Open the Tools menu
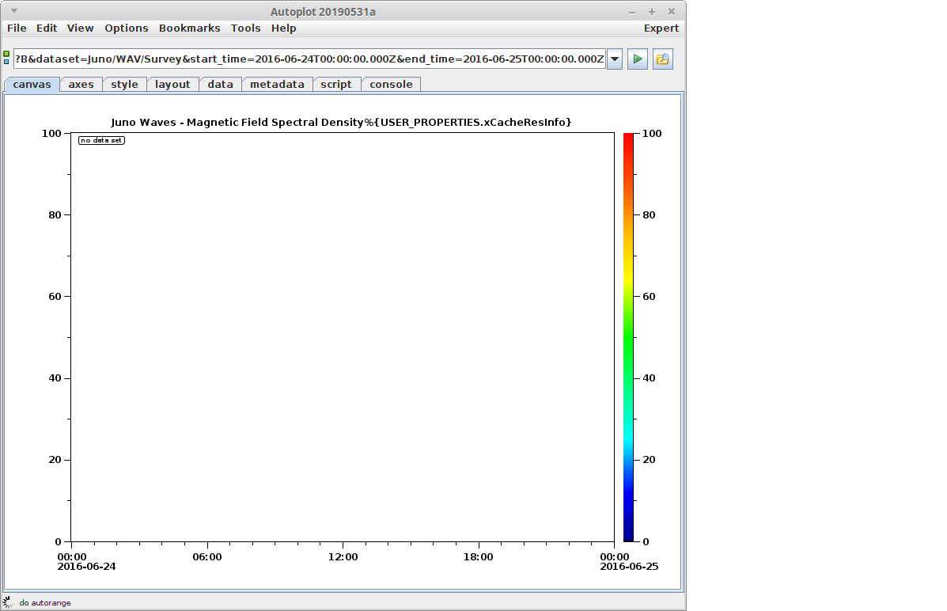Screen dimensions: 947x611 pos(246,28)
